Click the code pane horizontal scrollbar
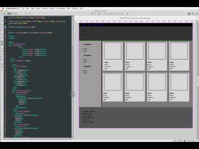The image size is (199, 149). click(x=37, y=138)
